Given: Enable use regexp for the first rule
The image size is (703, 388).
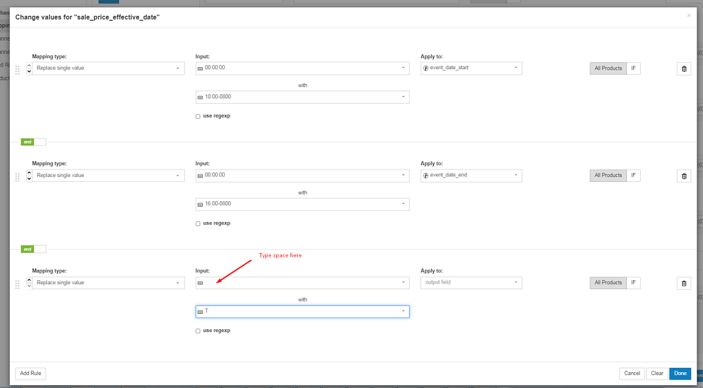Looking at the screenshot, I should [x=198, y=116].
